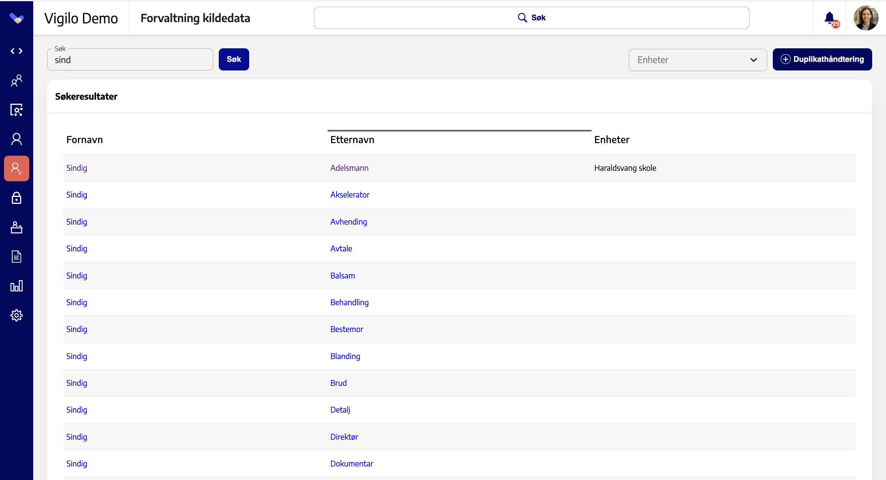Click the Duplikathåndtering button
The image size is (886, 480).
point(822,59)
